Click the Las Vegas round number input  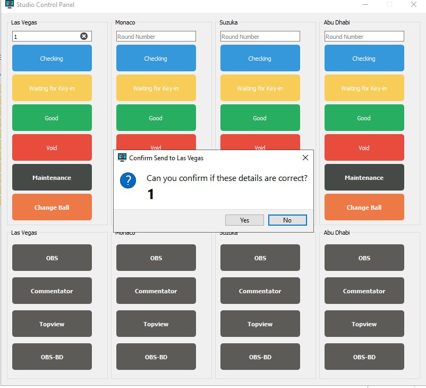point(52,36)
